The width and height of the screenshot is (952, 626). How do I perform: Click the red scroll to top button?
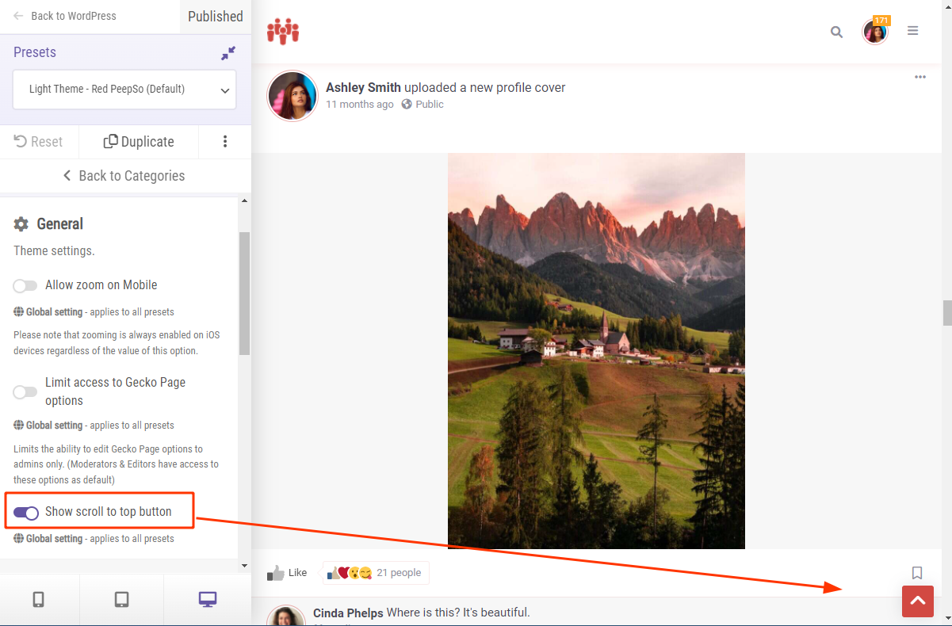918,601
